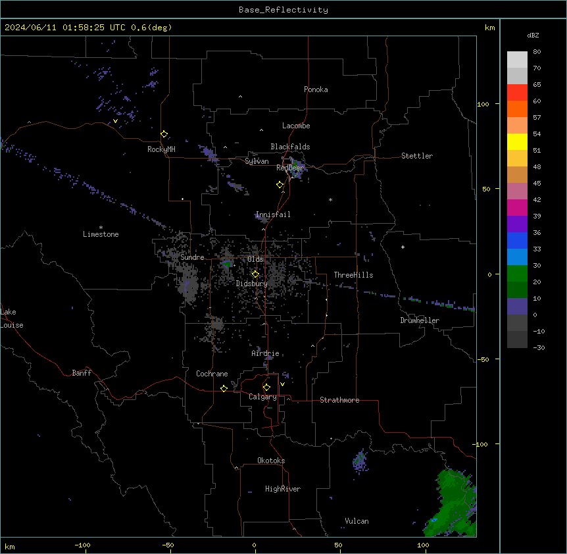This screenshot has height=554, width=567.
Task: Click the 100 km mark on right axis
Action: (483, 104)
